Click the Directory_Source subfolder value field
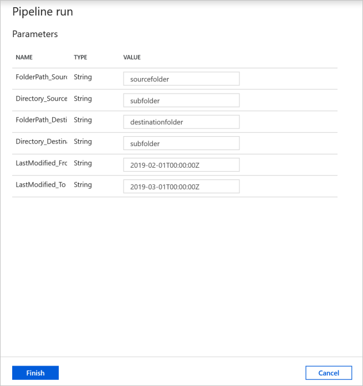 pyautogui.click(x=181, y=100)
